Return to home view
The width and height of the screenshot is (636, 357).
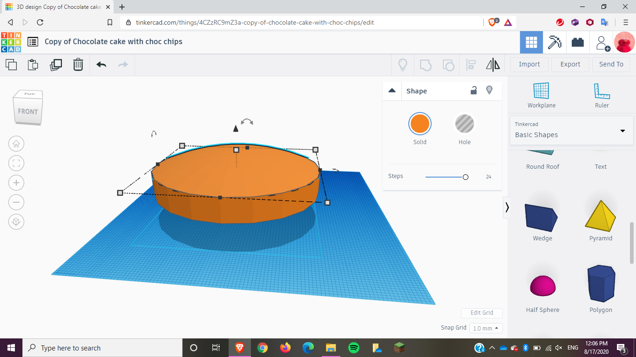click(x=16, y=144)
